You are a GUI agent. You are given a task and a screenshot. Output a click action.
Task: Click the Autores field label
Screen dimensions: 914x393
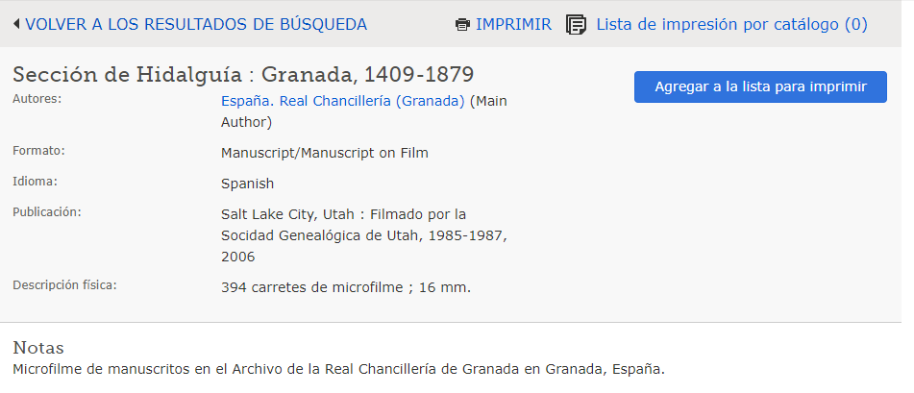click(37, 98)
